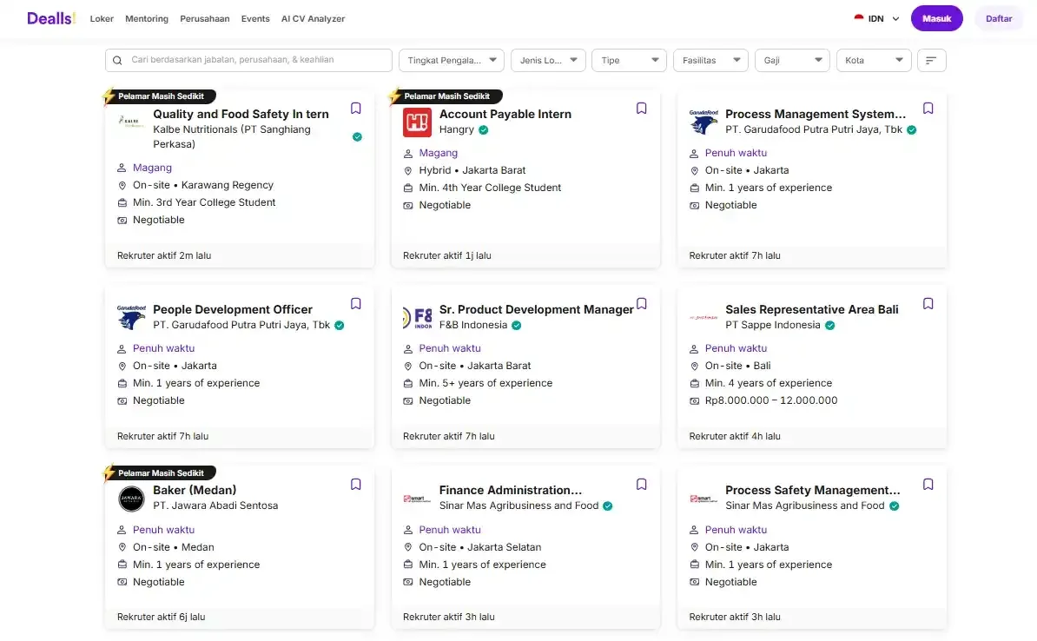Click the location pin icon on Baker (Medan) card
Screen dimensions: 1037x641
(x=122, y=548)
